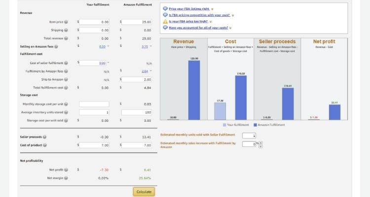Click Amazon Fulfillment bar in Cost chart
Image resolution: width=370 pixels, height=197 pixels.
pyautogui.click(x=241, y=98)
